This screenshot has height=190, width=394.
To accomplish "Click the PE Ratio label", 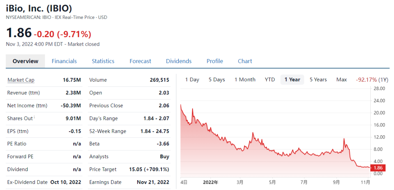I will (17, 144).
